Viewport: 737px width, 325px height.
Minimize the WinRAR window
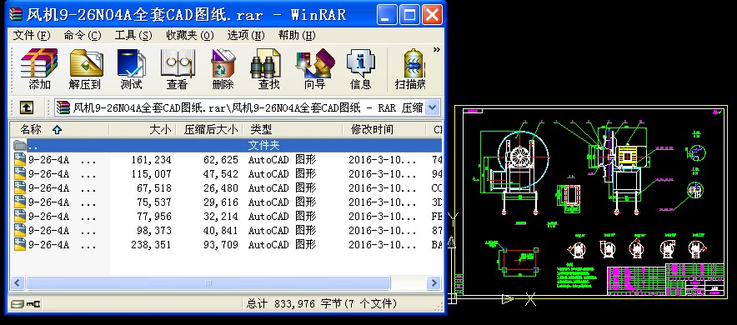point(387,15)
